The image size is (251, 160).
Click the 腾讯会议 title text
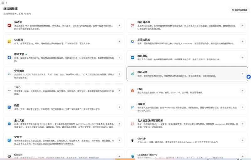pyautogui.click(x=142, y=56)
